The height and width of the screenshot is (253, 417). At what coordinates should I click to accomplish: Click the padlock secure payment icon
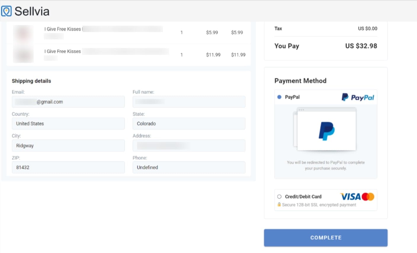point(279,205)
